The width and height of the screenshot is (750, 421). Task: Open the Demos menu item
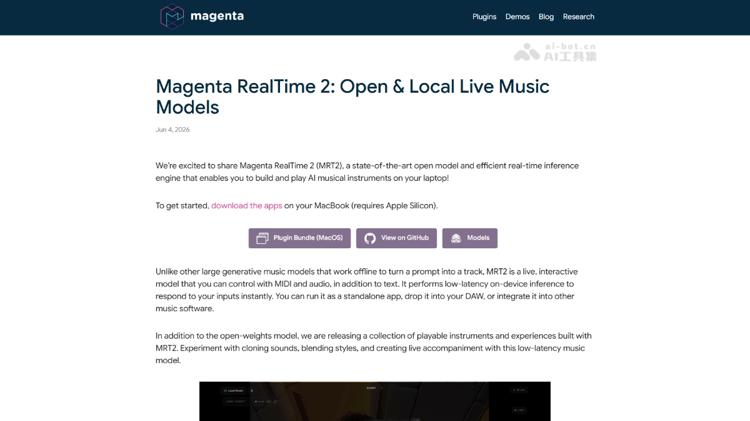tap(517, 17)
